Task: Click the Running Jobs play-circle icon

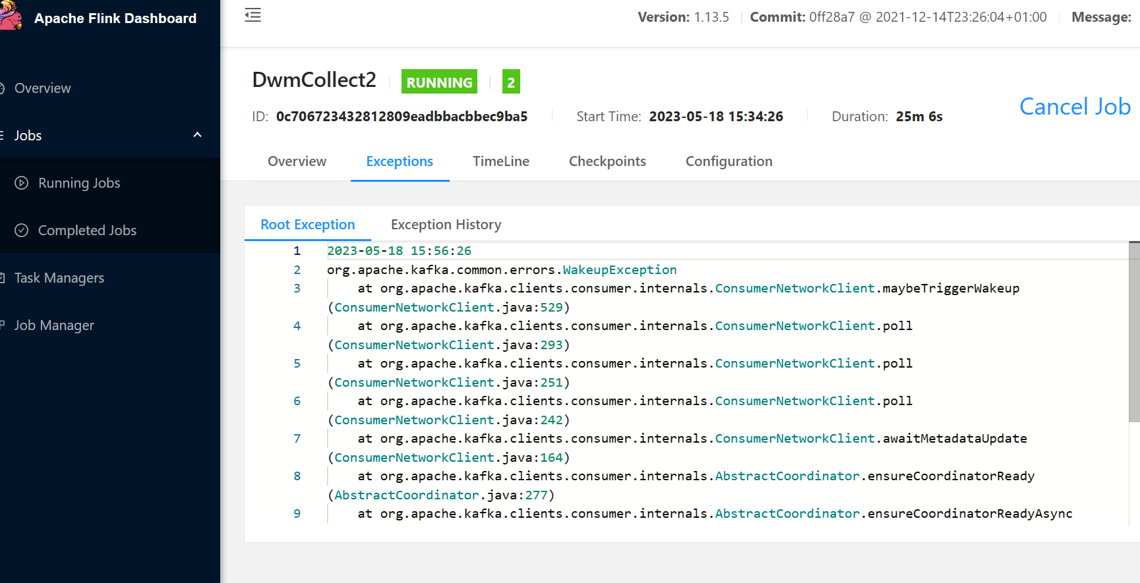Action: 22,183
